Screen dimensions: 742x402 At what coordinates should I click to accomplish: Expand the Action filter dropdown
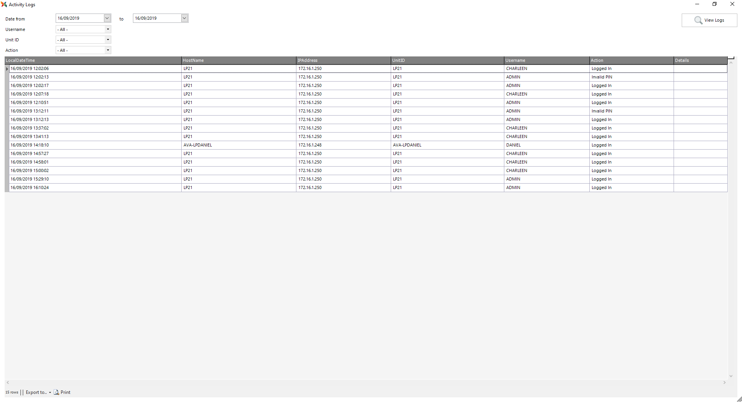(108, 50)
